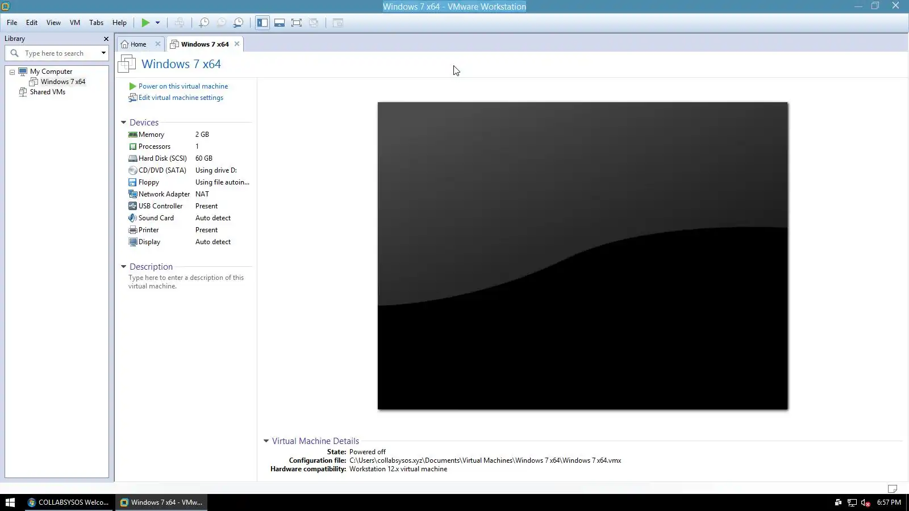Click the 6:57 PM taskbar clock
Viewport: 909px width, 511px height.
click(x=889, y=502)
